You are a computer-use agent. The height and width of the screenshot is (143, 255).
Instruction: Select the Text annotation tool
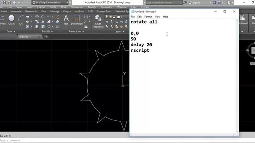point(66,19)
